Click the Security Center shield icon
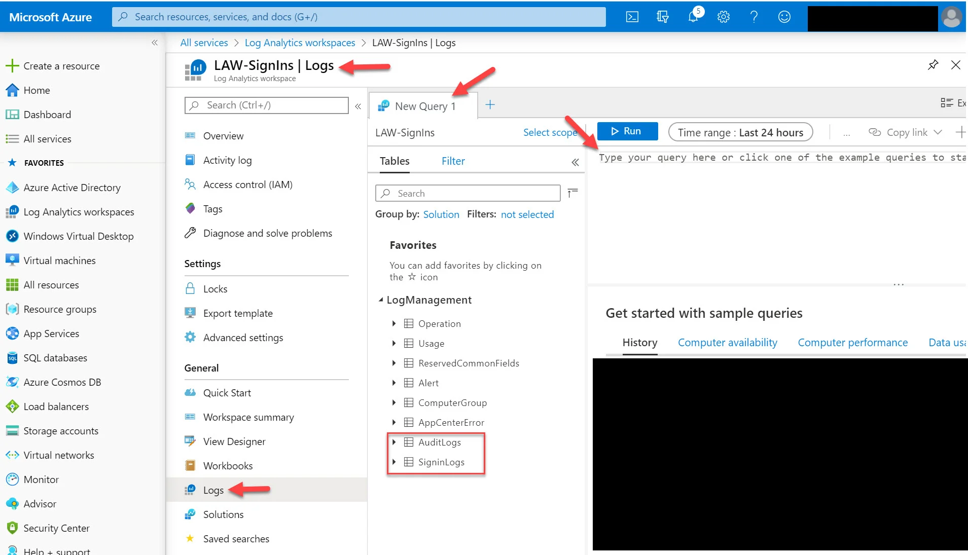 point(12,528)
